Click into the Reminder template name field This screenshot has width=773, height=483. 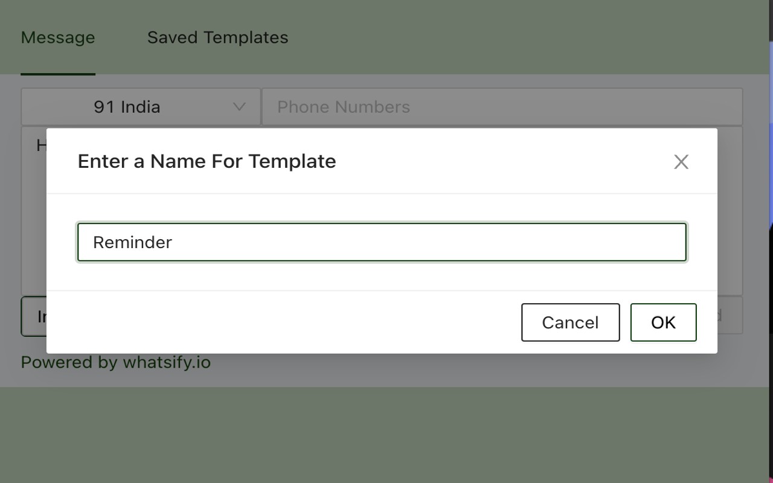click(382, 242)
